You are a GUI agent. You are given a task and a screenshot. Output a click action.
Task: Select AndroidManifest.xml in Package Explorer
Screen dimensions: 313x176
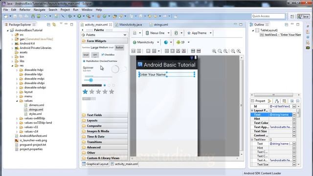point(33,136)
